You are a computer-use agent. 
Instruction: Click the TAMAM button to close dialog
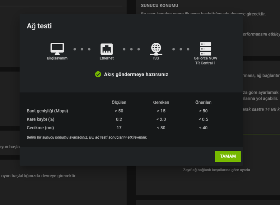228,156
